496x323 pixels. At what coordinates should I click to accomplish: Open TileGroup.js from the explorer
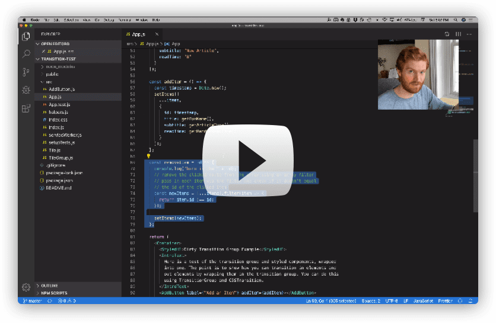[x=61, y=158]
